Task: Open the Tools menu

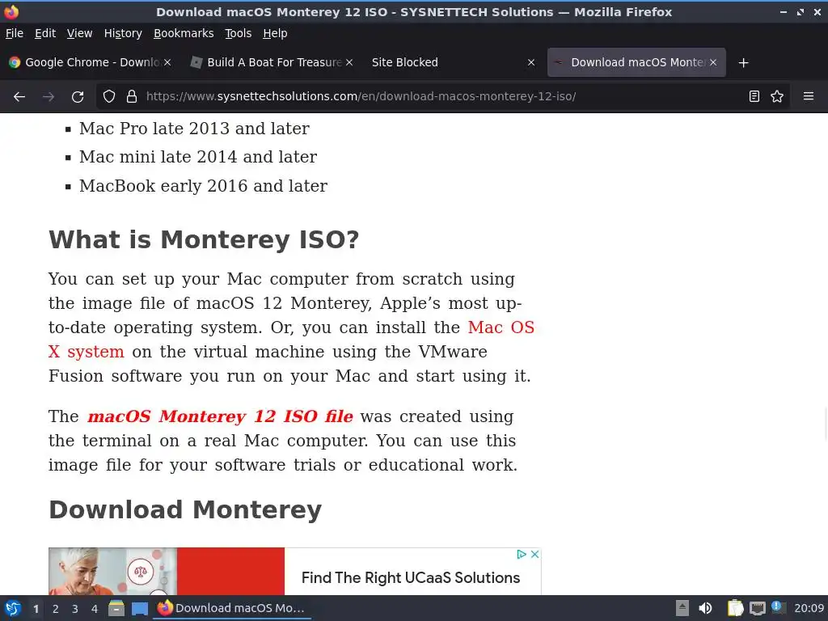Action: (x=239, y=33)
